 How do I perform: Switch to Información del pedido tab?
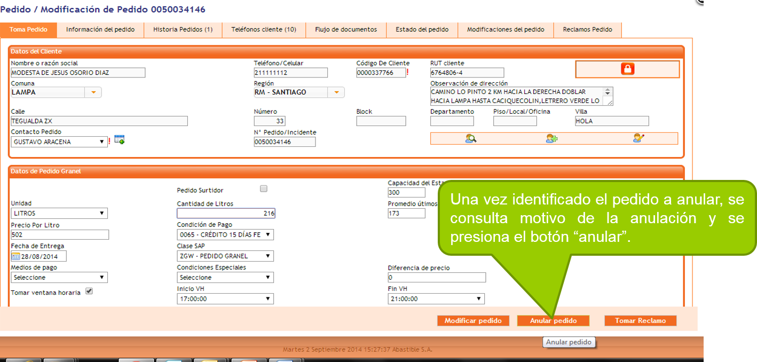click(100, 30)
